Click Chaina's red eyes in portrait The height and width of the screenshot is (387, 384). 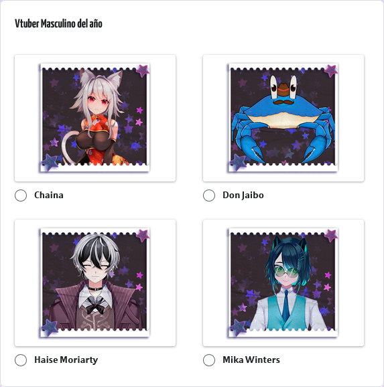click(98, 100)
